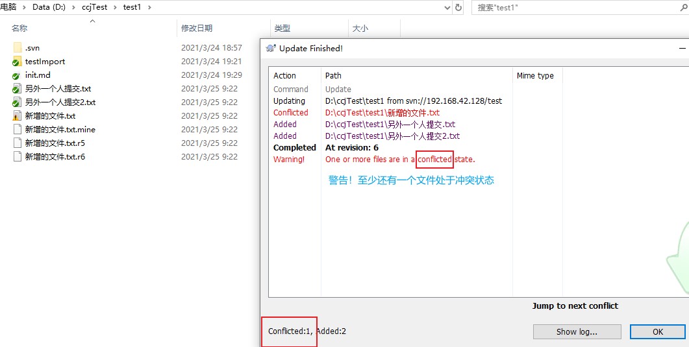Viewport: 689px width, 347px height.
Task: Click Jump to next conflict link
Action: (x=575, y=305)
